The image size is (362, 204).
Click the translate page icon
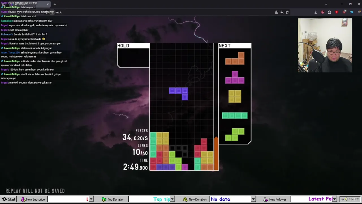pyautogui.click(x=282, y=12)
